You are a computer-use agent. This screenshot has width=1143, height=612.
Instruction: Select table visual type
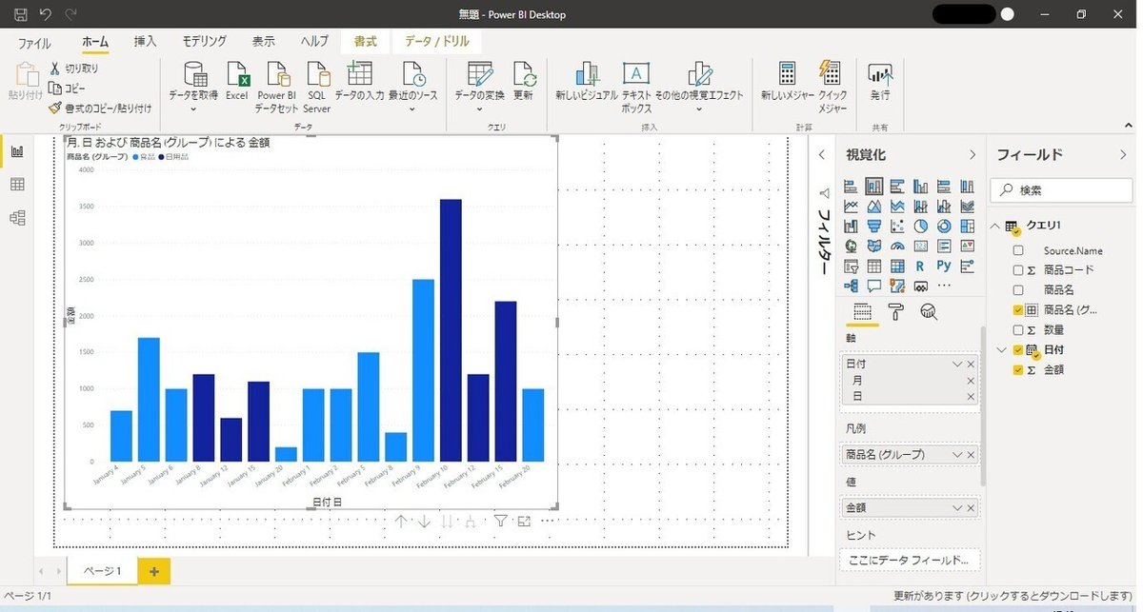pyautogui.click(x=873, y=266)
